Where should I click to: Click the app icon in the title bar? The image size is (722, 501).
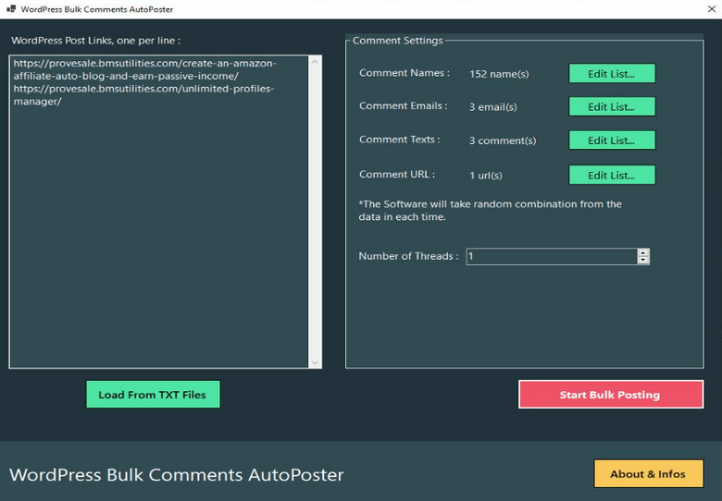tap(11, 8)
